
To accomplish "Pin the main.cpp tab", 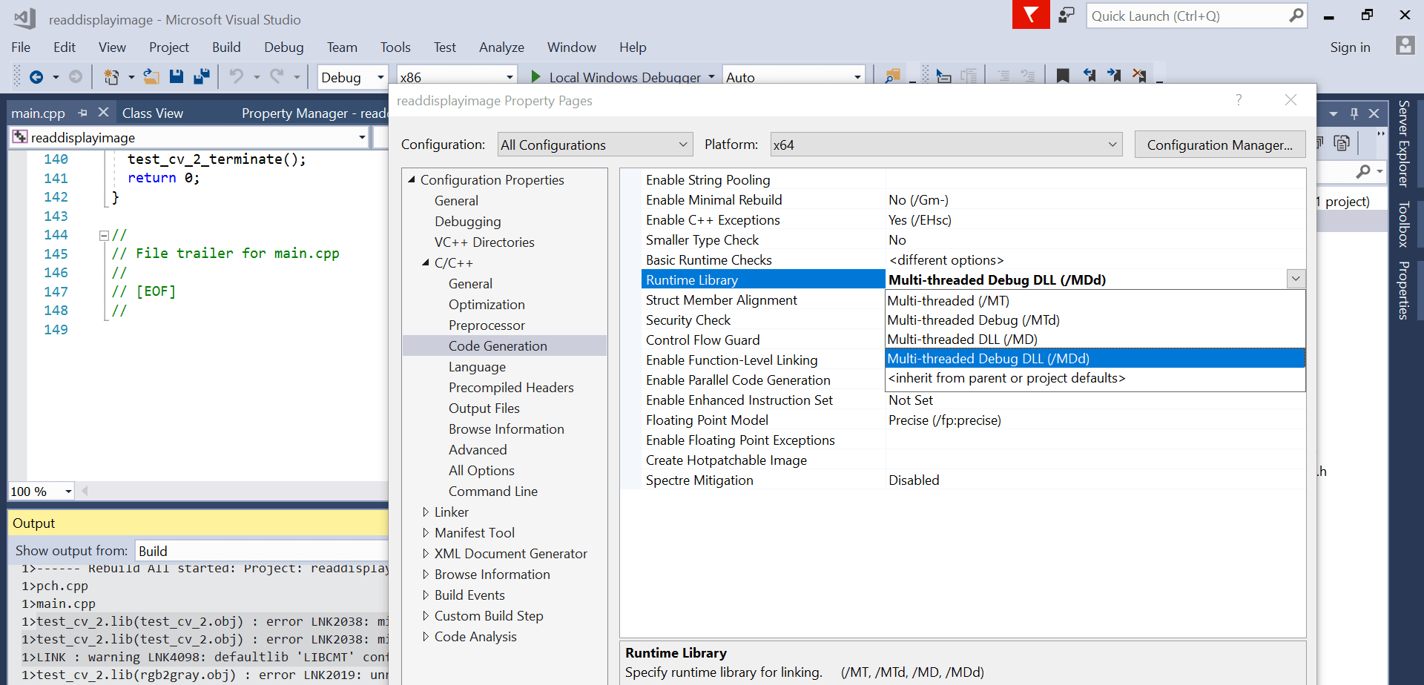I will (83, 113).
